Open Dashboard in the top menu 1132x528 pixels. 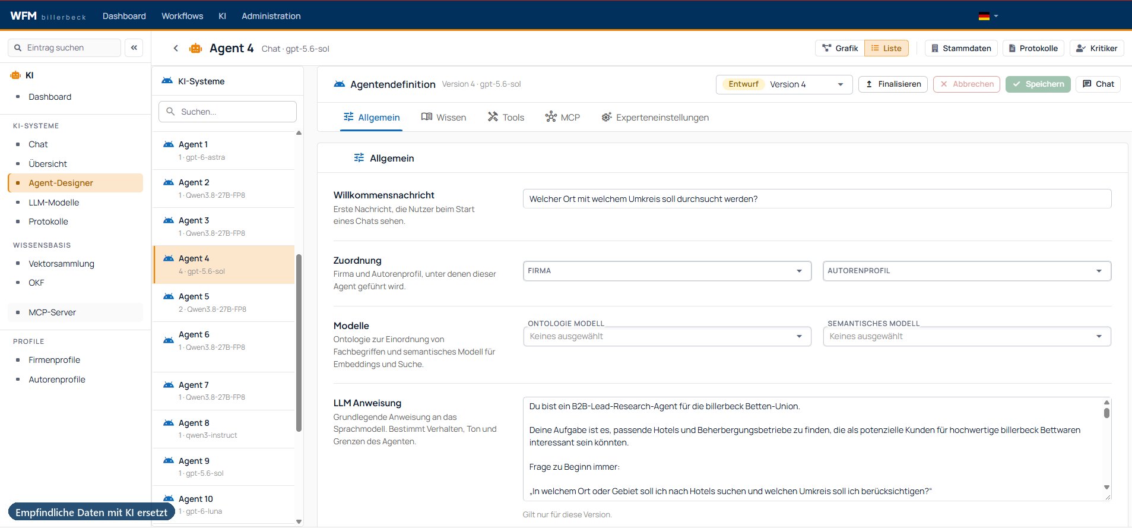click(124, 16)
